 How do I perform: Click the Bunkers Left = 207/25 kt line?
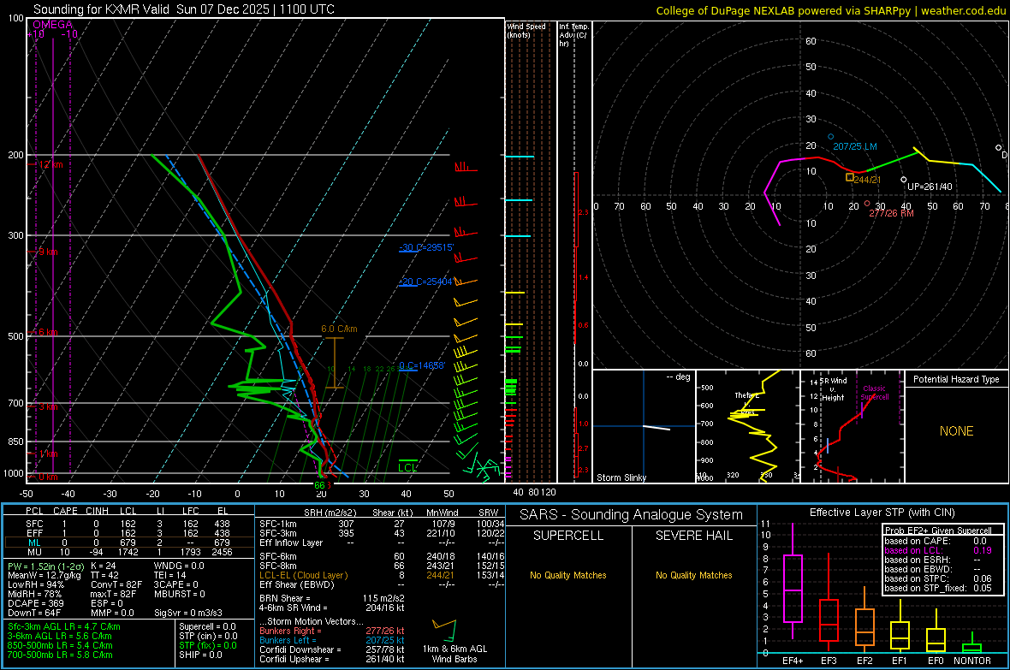[x=332, y=640]
